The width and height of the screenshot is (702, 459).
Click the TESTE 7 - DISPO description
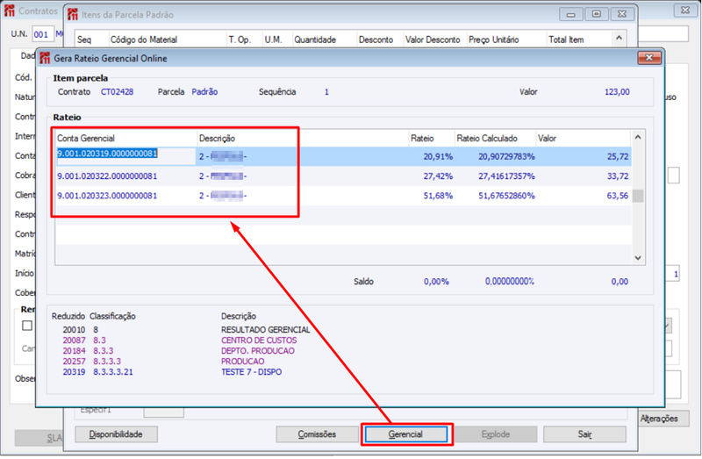point(251,372)
